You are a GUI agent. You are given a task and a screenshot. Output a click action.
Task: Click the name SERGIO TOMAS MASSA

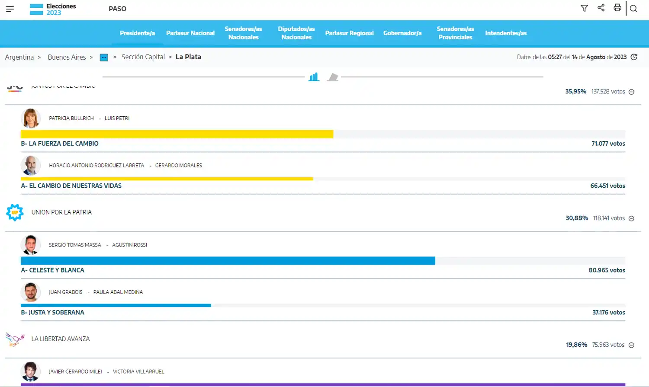pos(75,245)
